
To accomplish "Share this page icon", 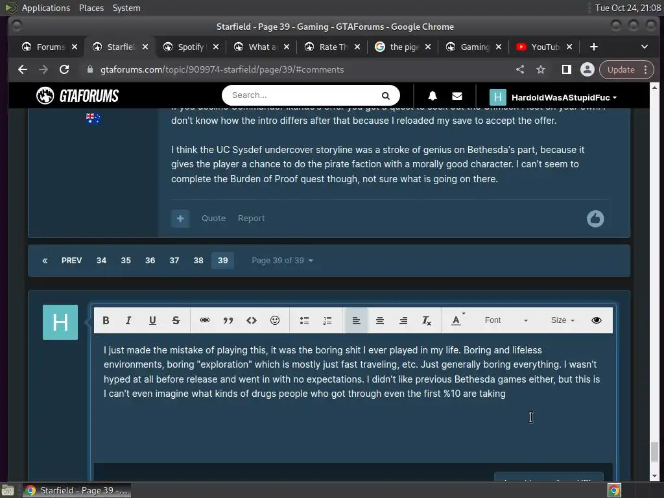I will pos(520,69).
